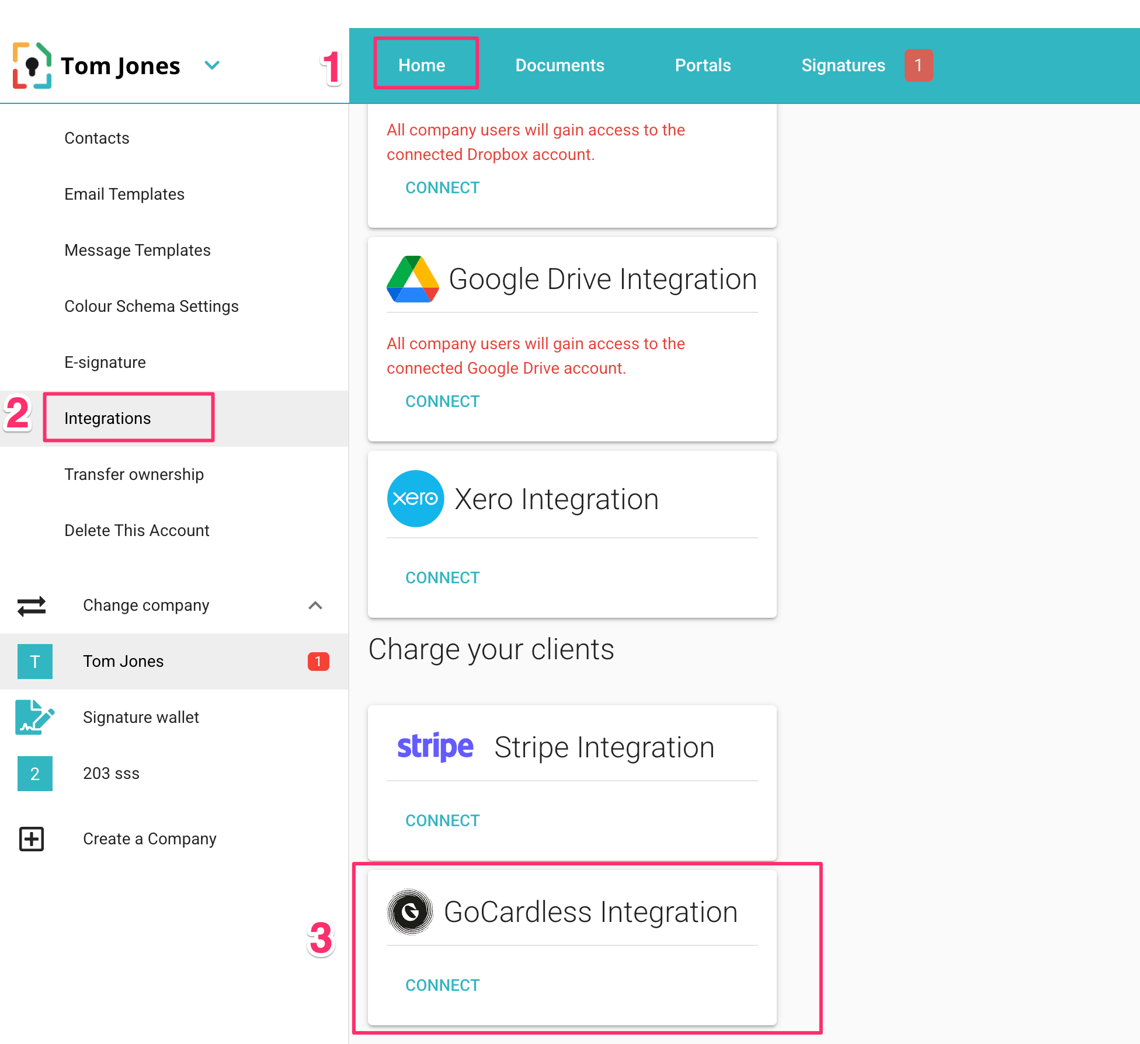Screen dimensions: 1140x1044
Task: Click the Create a Company plus icon
Action: pos(31,838)
